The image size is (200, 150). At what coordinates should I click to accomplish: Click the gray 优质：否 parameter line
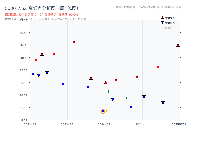[45, 19]
